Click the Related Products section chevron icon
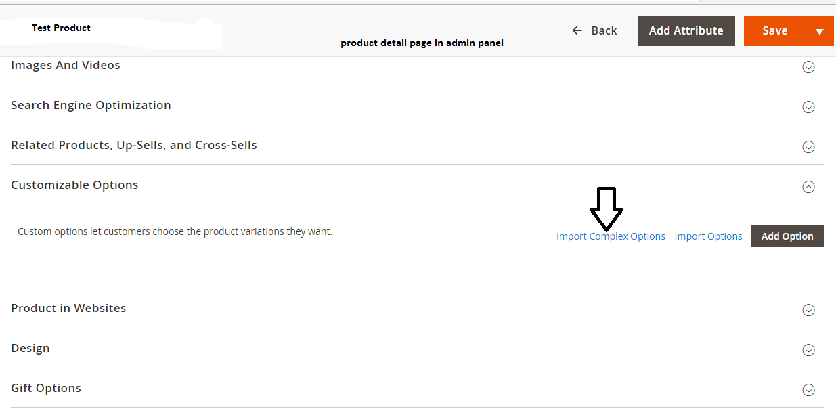Image resolution: width=836 pixels, height=419 pixels. (808, 147)
